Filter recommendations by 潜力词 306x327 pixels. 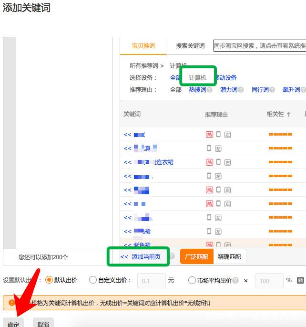pos(229,90)
